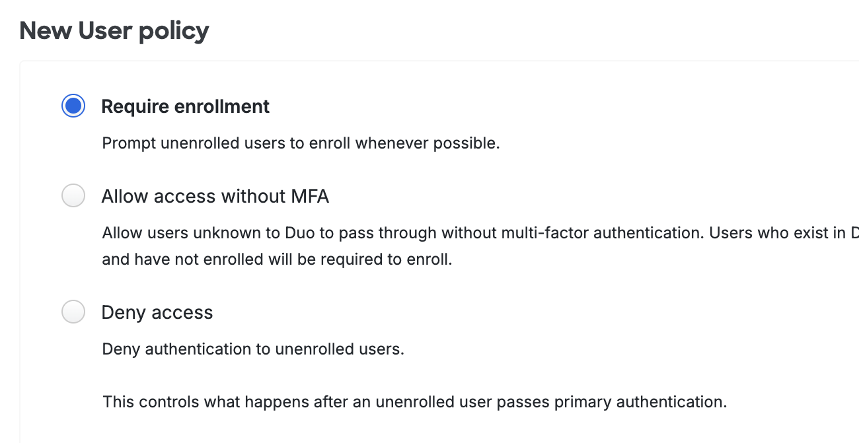The width and height of the screenshot is (859, 443).
Task: Click the Deny access option label
Action: coord(157,312)
